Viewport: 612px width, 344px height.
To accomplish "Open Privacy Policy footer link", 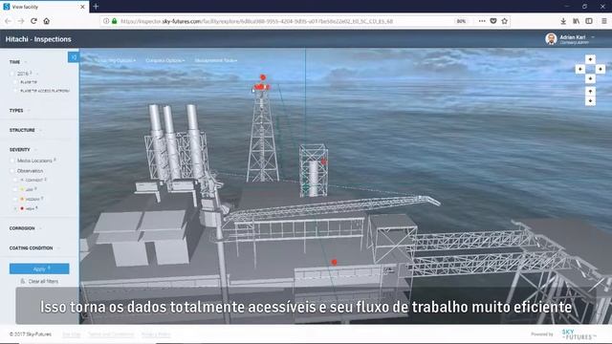I will click(x=156, y=334).
